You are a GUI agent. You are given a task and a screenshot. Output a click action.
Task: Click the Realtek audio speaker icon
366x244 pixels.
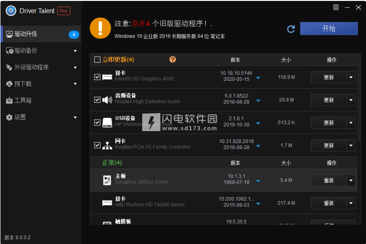107,100
